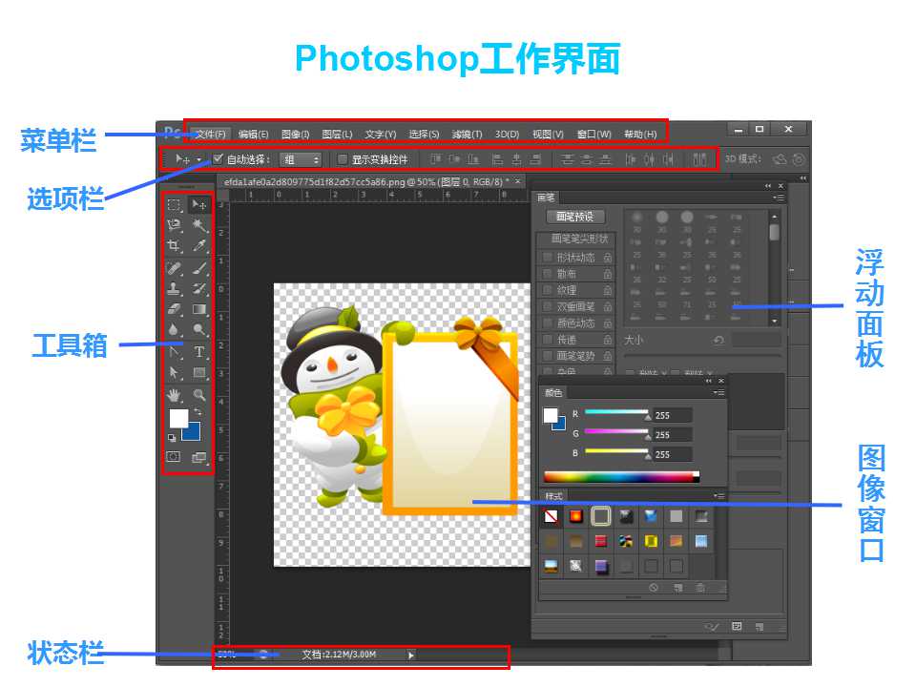Activate the Hand tool
This screenshot has height=687, width=916.
[174, 395]
